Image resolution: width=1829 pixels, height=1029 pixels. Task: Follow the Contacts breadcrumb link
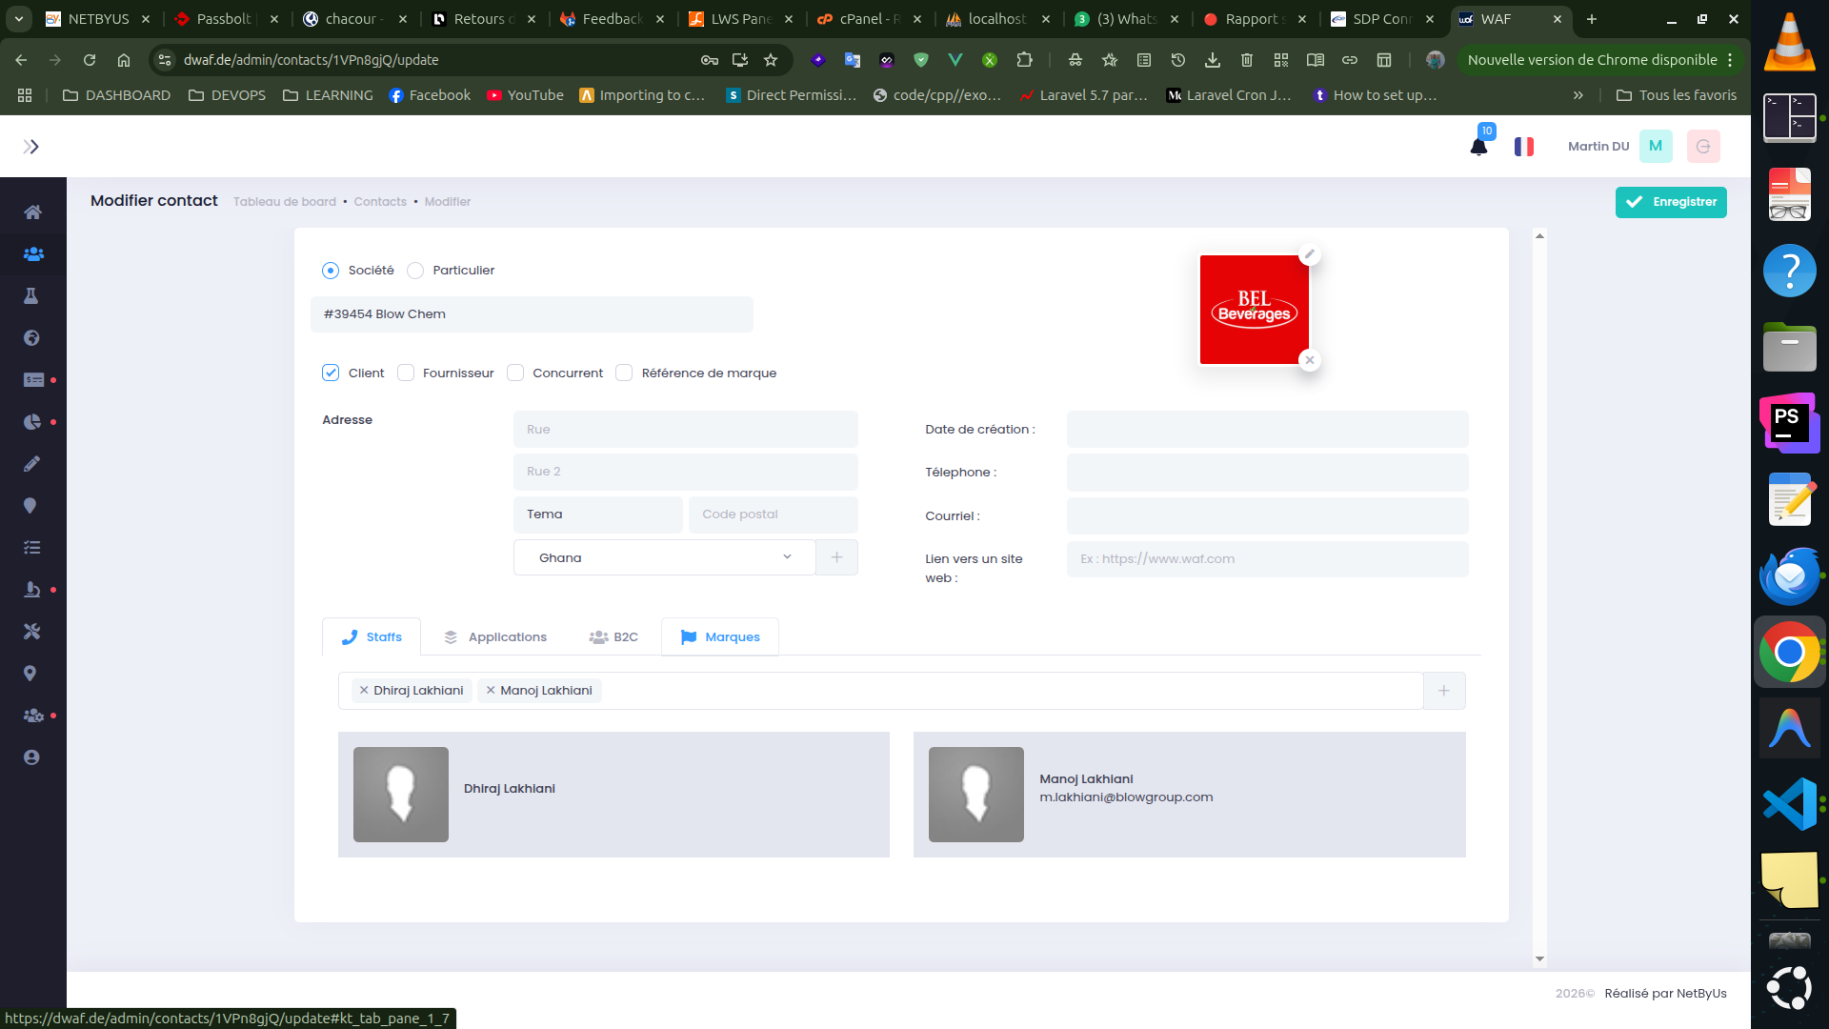[x=380, y=202]
